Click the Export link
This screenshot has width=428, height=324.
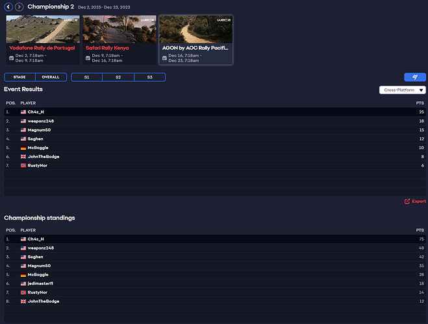coord(419,202)
